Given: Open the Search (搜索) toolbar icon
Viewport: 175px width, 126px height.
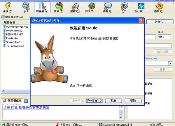Looking at the screenshot, I should coord(75,6).
